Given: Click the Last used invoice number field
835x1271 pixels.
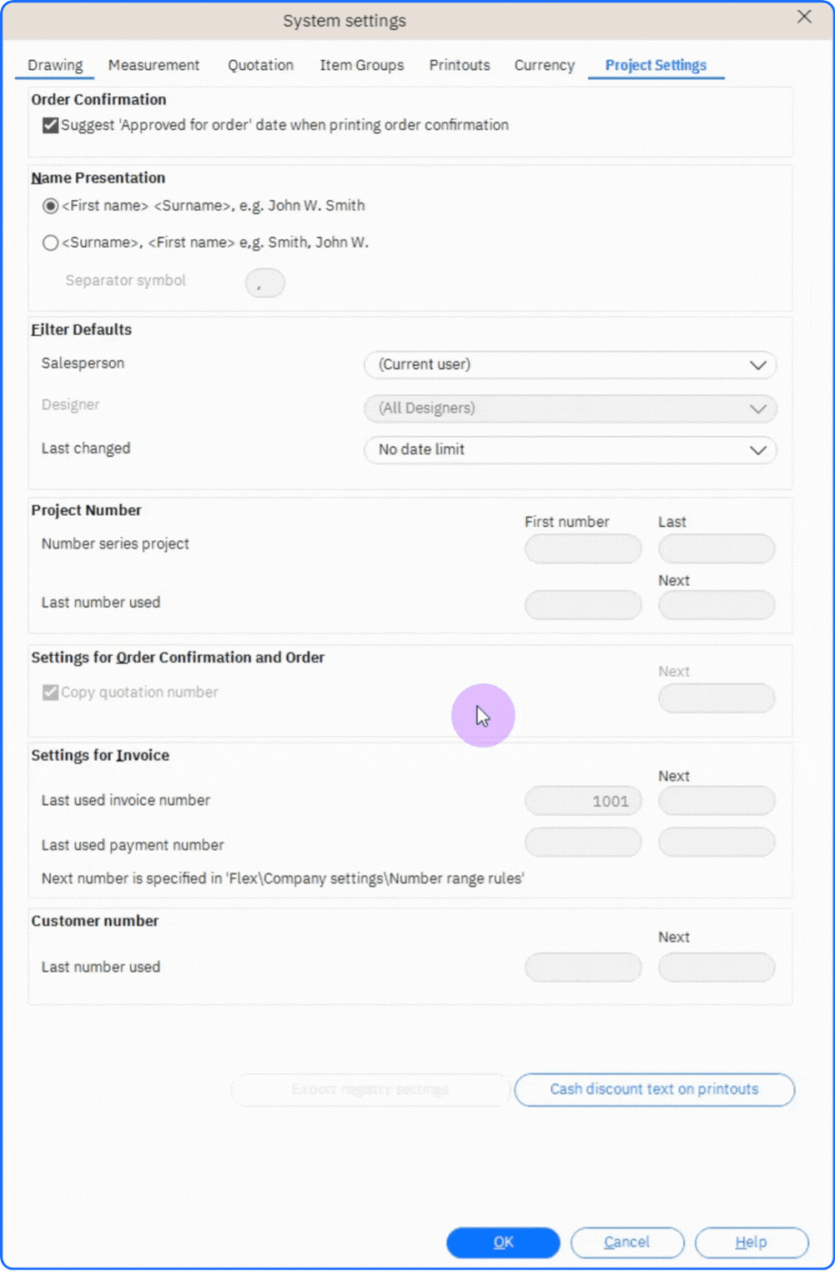Looking at the screenshot, I should (x=583, y=801).
